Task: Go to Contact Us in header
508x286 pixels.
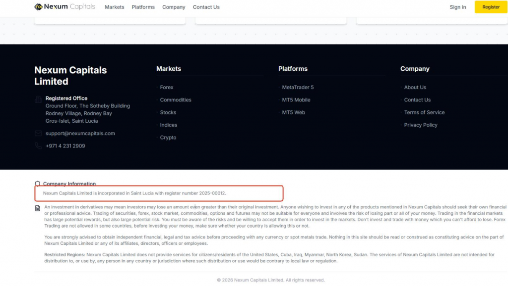Action: pos(206,7)
